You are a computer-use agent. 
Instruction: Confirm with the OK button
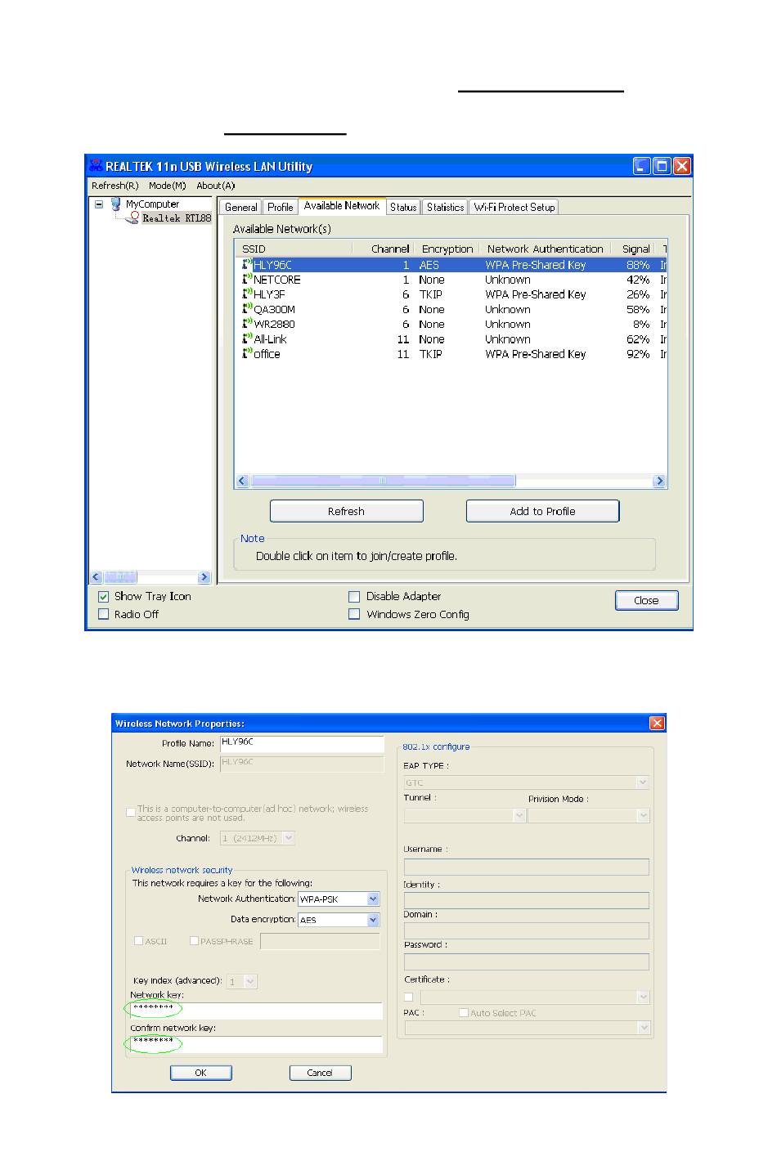pyautogui.click(x=201, y=1073)
